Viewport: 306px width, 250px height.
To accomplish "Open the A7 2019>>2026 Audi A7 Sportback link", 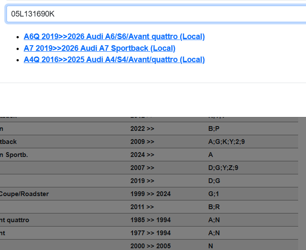I will [99, 48].
